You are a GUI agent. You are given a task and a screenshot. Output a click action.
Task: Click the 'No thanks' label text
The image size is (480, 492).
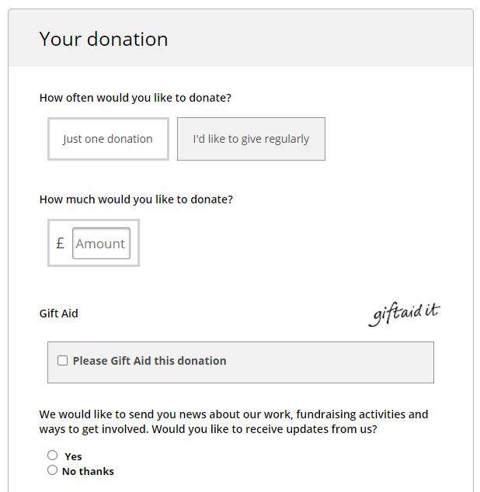(x=88, y=471)
